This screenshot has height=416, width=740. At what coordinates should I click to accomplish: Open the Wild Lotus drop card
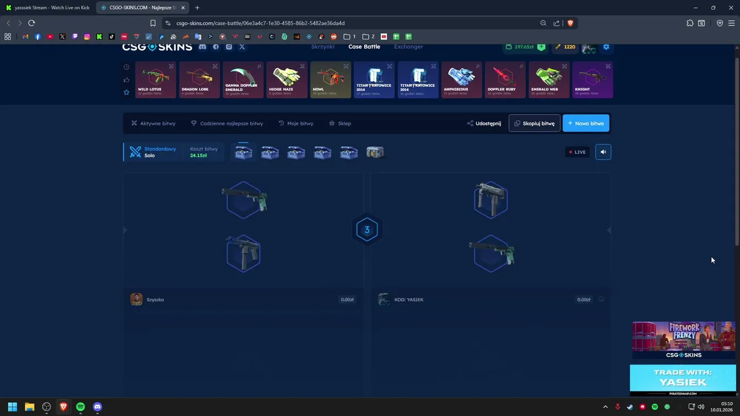coord(156,80)
